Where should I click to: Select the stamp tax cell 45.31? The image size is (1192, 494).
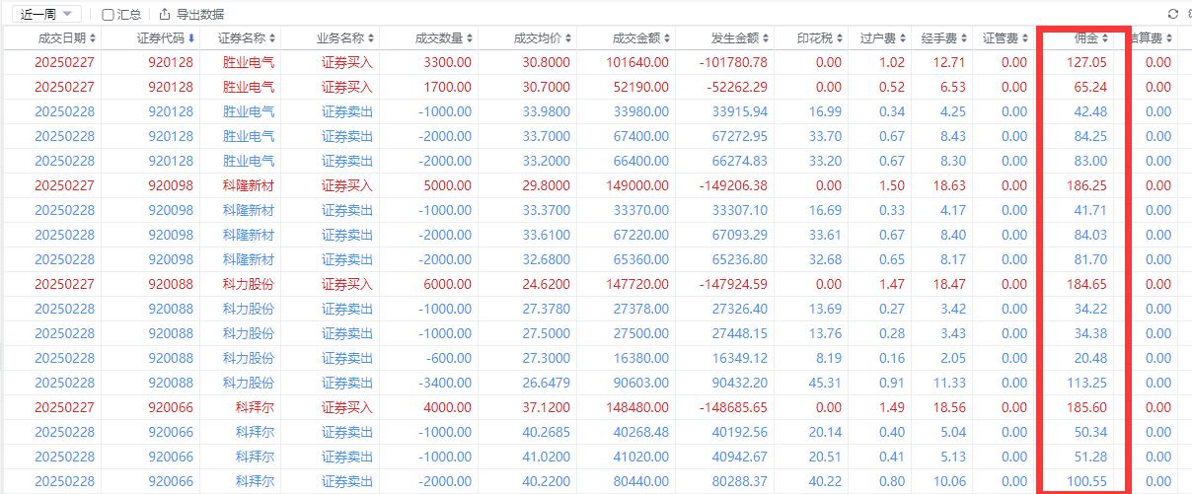coord(825,383)
